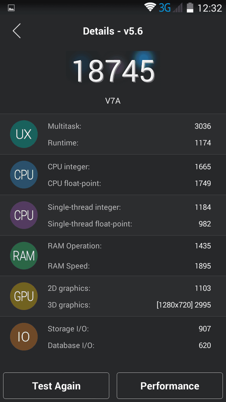Tap the Details - v5.6 title

tap(113, 31)
